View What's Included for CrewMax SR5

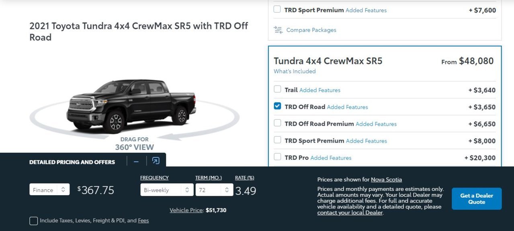295,71
